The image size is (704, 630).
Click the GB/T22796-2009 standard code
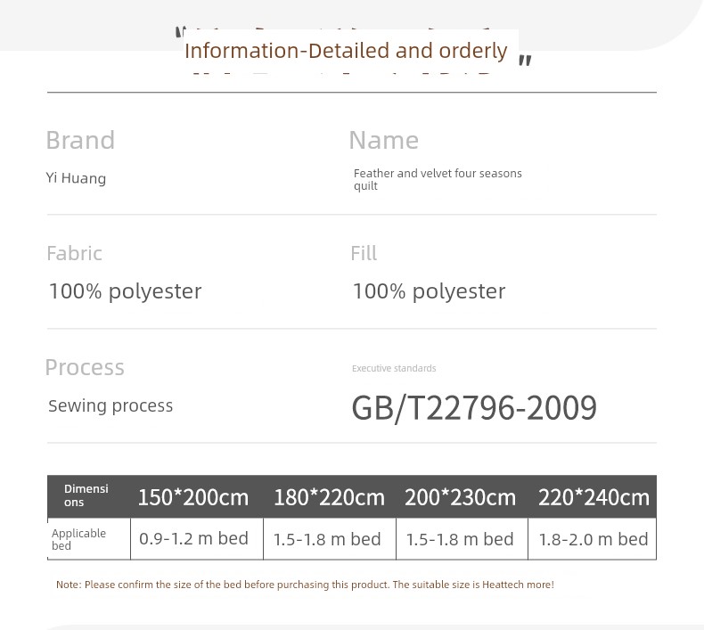tap(474, 408)
